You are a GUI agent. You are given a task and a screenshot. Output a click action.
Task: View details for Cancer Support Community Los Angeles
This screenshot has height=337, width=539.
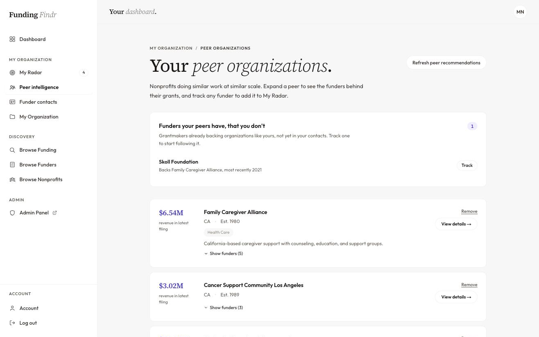click(456, 297)
